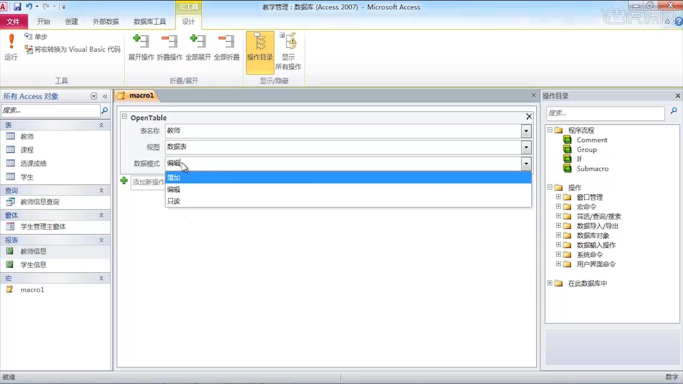Screen dimensions: 683x384
Task: Collapse the 报表 group
Action: [x=101, y=240]
